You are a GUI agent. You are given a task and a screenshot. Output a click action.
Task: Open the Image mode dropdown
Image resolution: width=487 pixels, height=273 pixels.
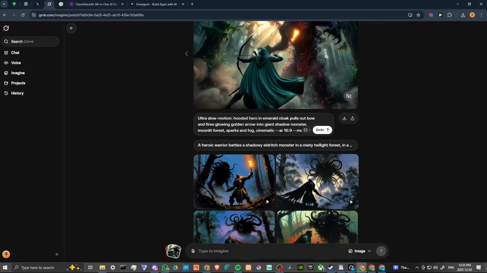359,251
